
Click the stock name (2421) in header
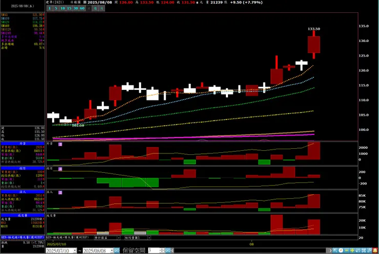point(55,2)
